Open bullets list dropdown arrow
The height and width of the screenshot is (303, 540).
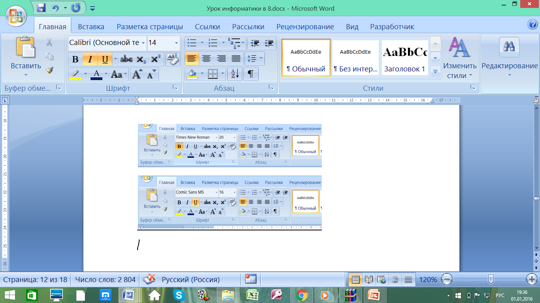click(x=202, y=43)
